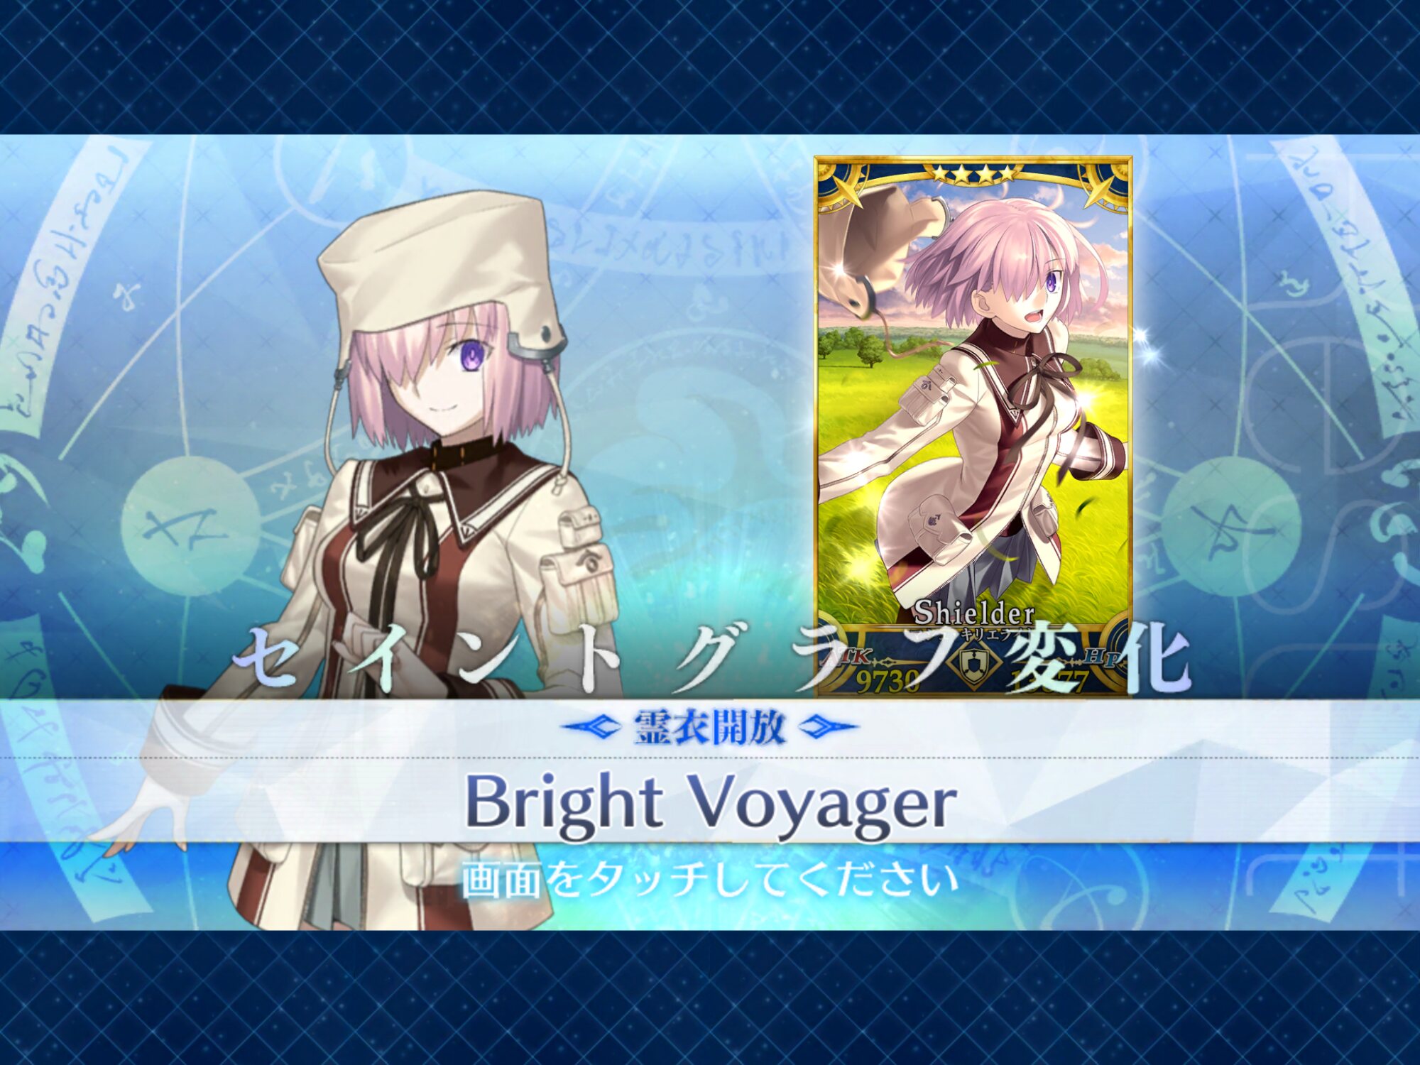Click the left magic circle rune disc
Viewport: 1420px width, 1065px height.
[190, 526]
